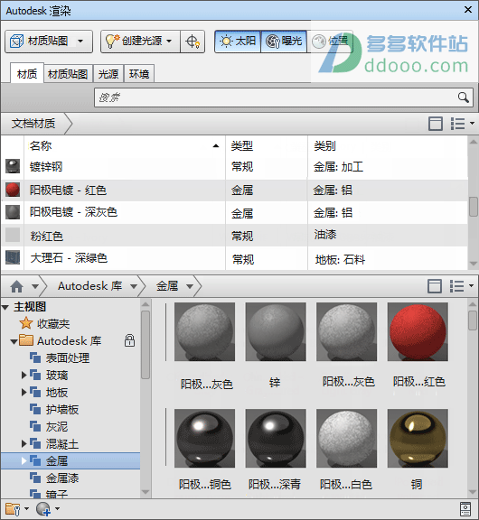Open the 创建光源 dropdown arrow
The image size is (479, 520).
pyautogui.click(x=170, y=42)
